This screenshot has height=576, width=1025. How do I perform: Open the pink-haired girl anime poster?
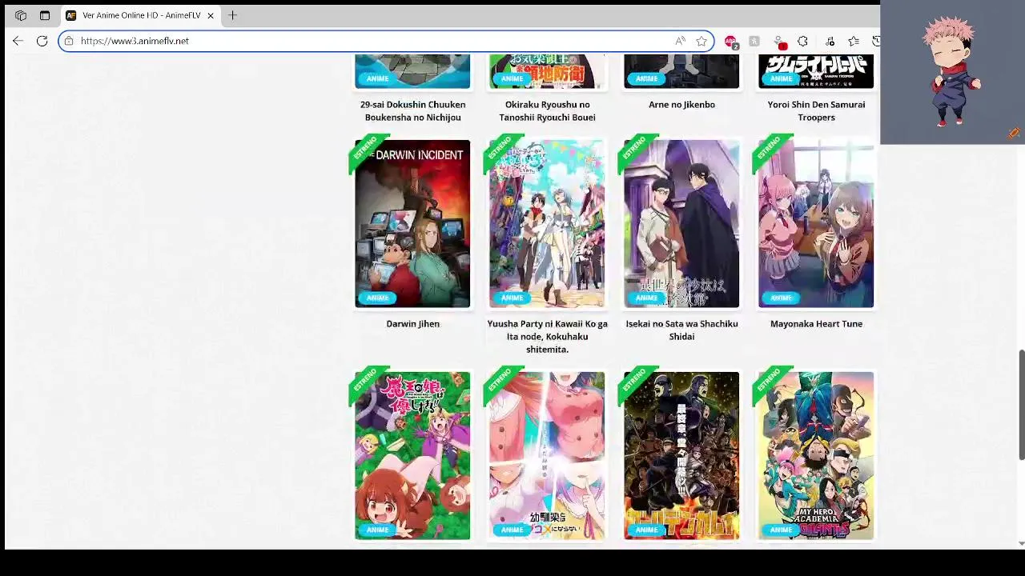pos(547,455)
